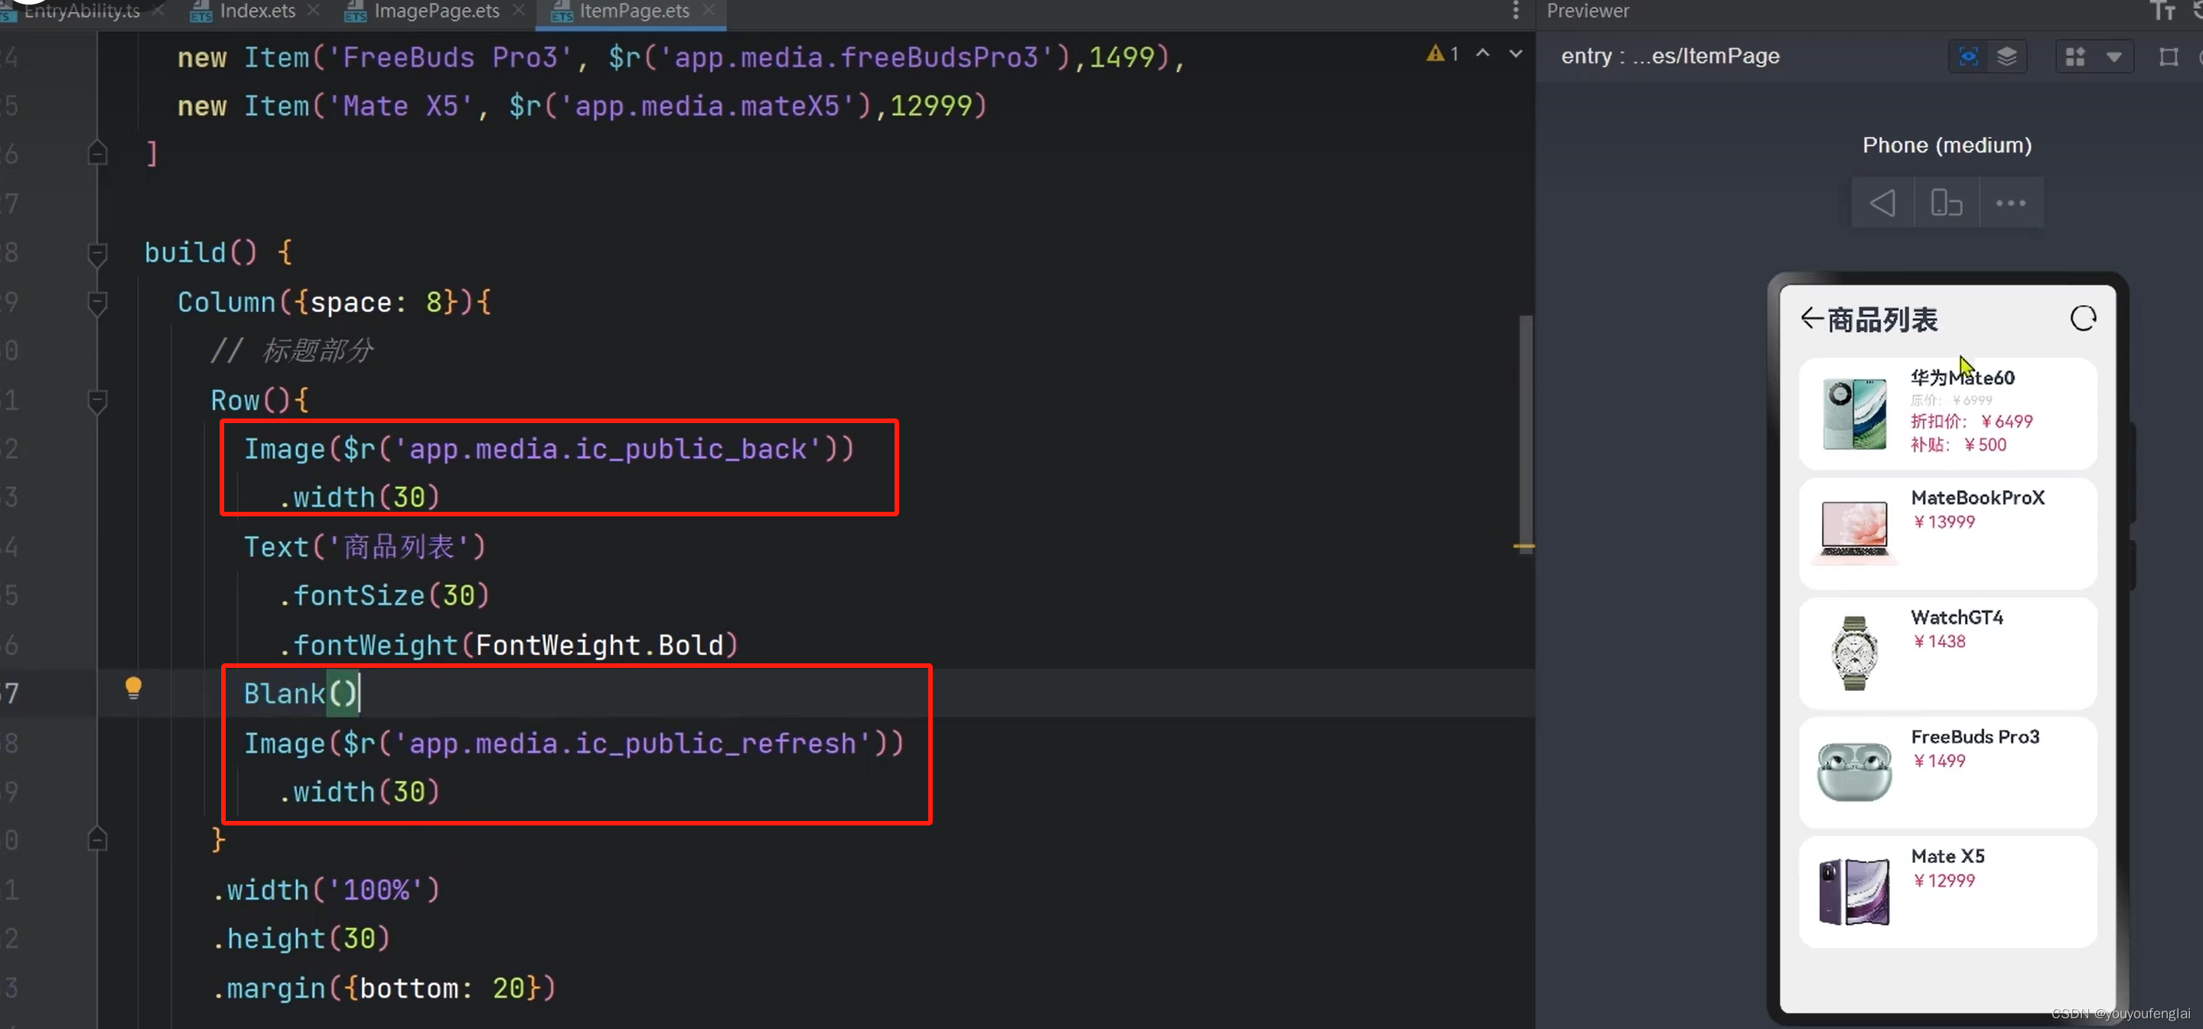Click the .fontSize(30) code line

coord(383,595)
